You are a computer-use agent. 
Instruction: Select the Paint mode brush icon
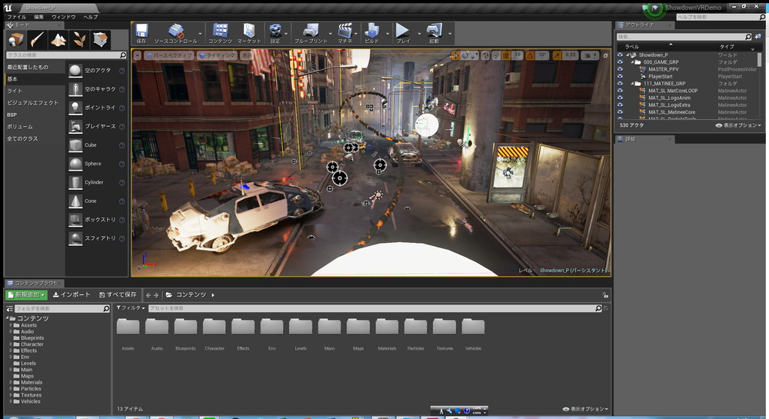click(x=37, y=39)
